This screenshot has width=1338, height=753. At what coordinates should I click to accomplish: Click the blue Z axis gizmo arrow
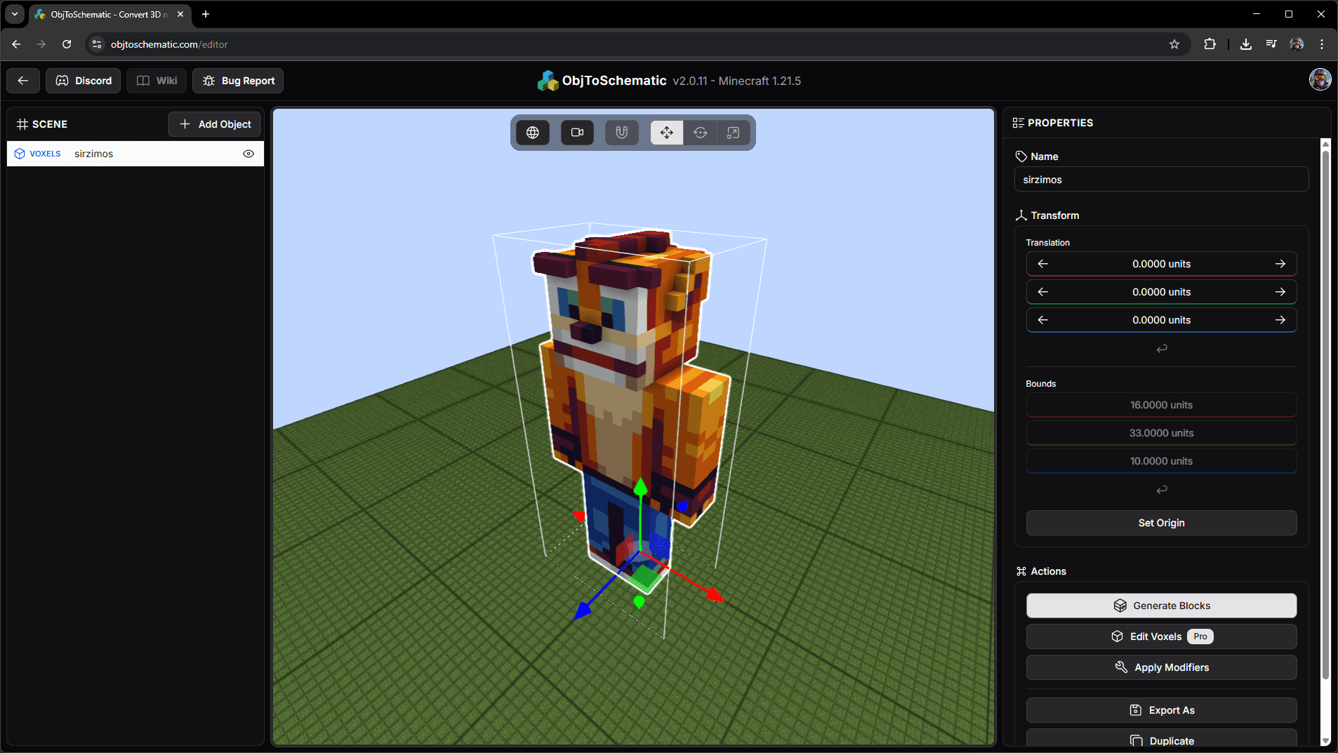(x=583, y=612)
